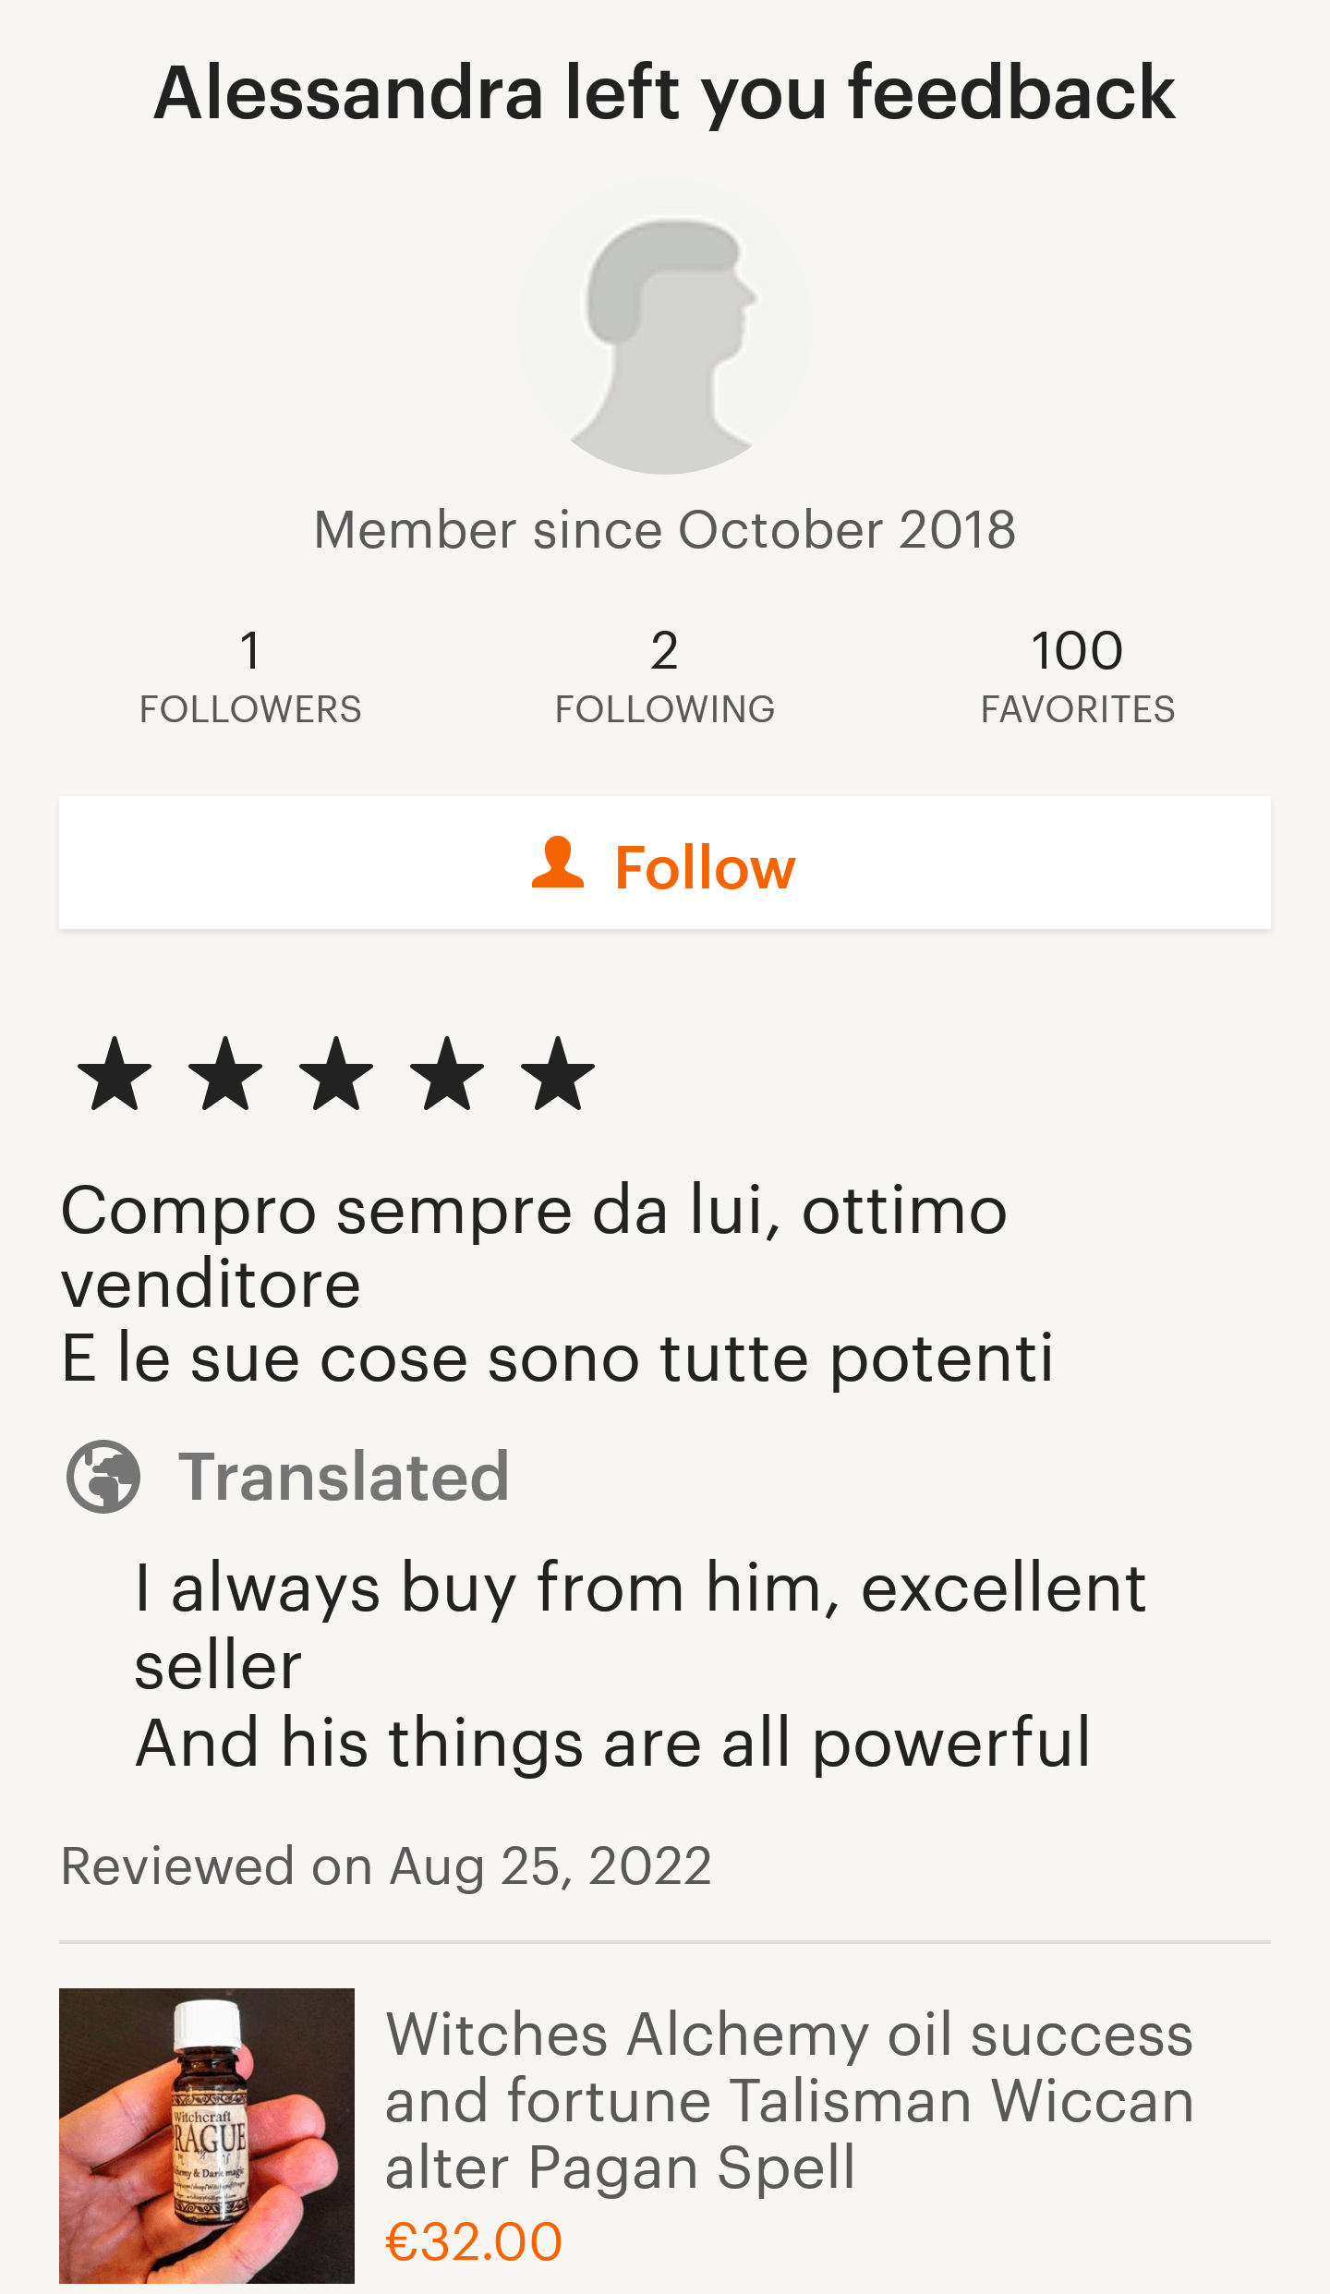Select the original Italian review text
Screen dimensions: 1330x2294
554,1284
